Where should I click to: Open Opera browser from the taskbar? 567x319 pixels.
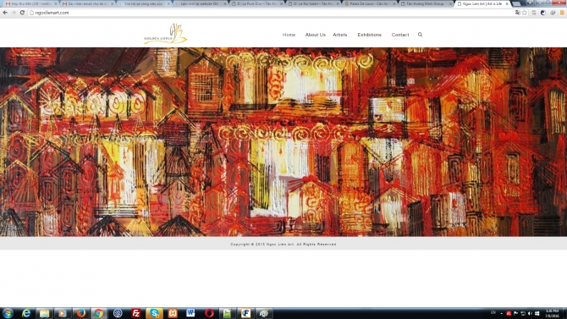tap(209, 313)
